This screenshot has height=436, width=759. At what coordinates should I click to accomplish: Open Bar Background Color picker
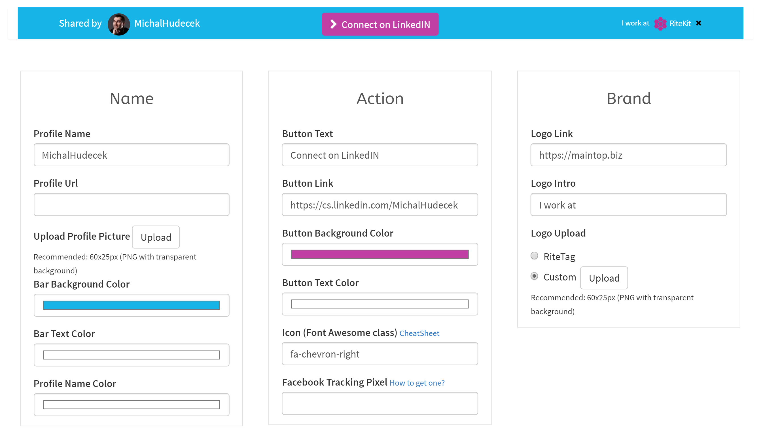[x=132, y=305]
